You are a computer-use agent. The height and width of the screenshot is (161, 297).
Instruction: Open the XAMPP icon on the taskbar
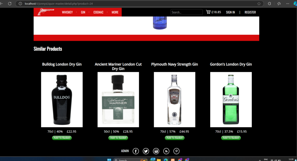point(173,160)
